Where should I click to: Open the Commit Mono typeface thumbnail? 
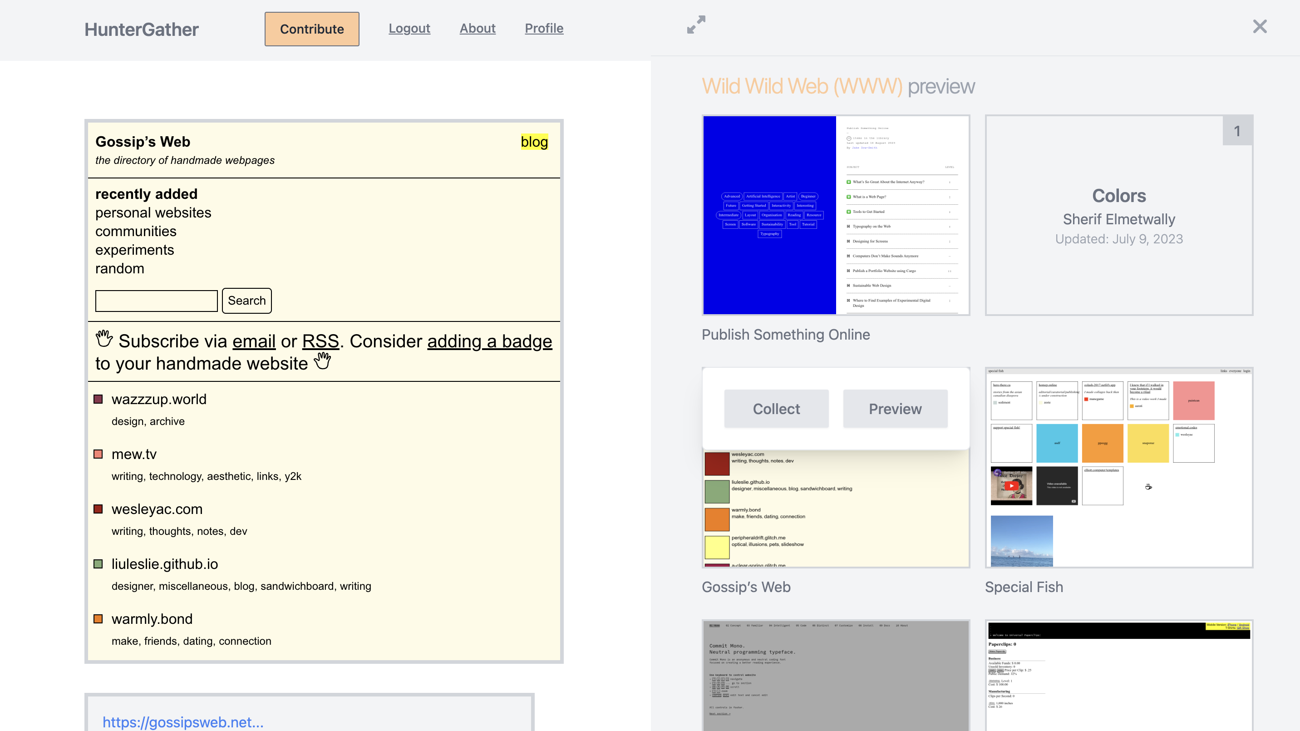836,675
